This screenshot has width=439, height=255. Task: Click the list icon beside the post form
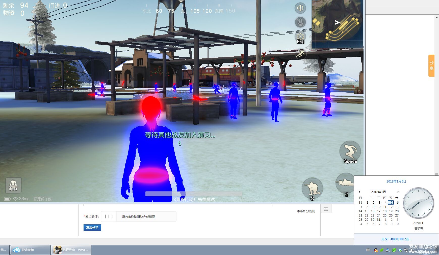326,209
